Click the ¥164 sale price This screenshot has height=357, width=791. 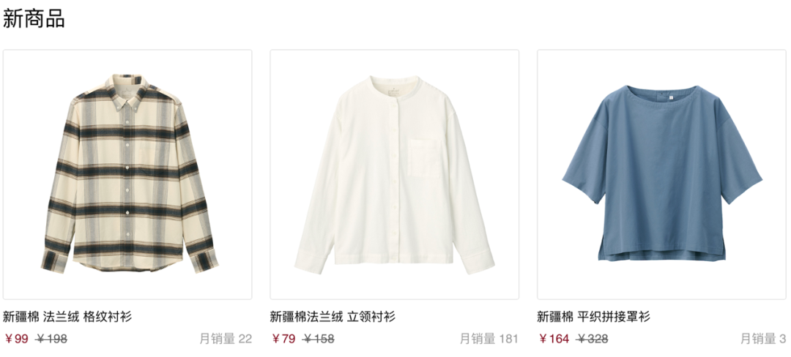[x=554, y=339]
